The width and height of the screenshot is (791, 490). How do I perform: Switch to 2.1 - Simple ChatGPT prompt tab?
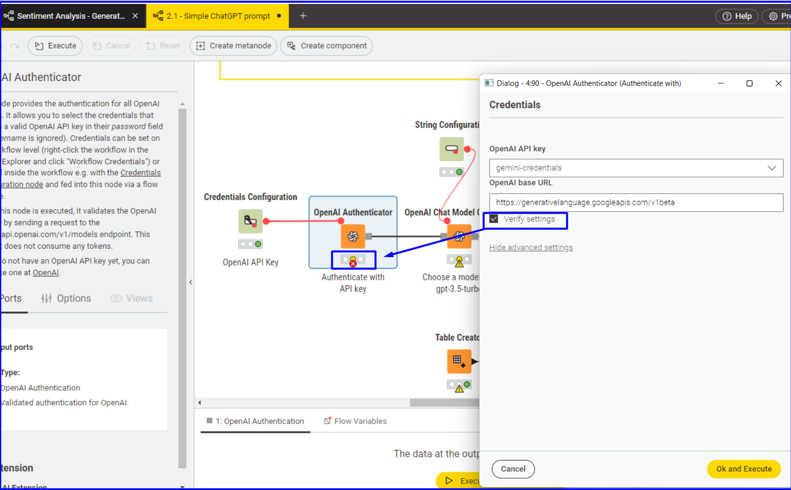(218, 16)
